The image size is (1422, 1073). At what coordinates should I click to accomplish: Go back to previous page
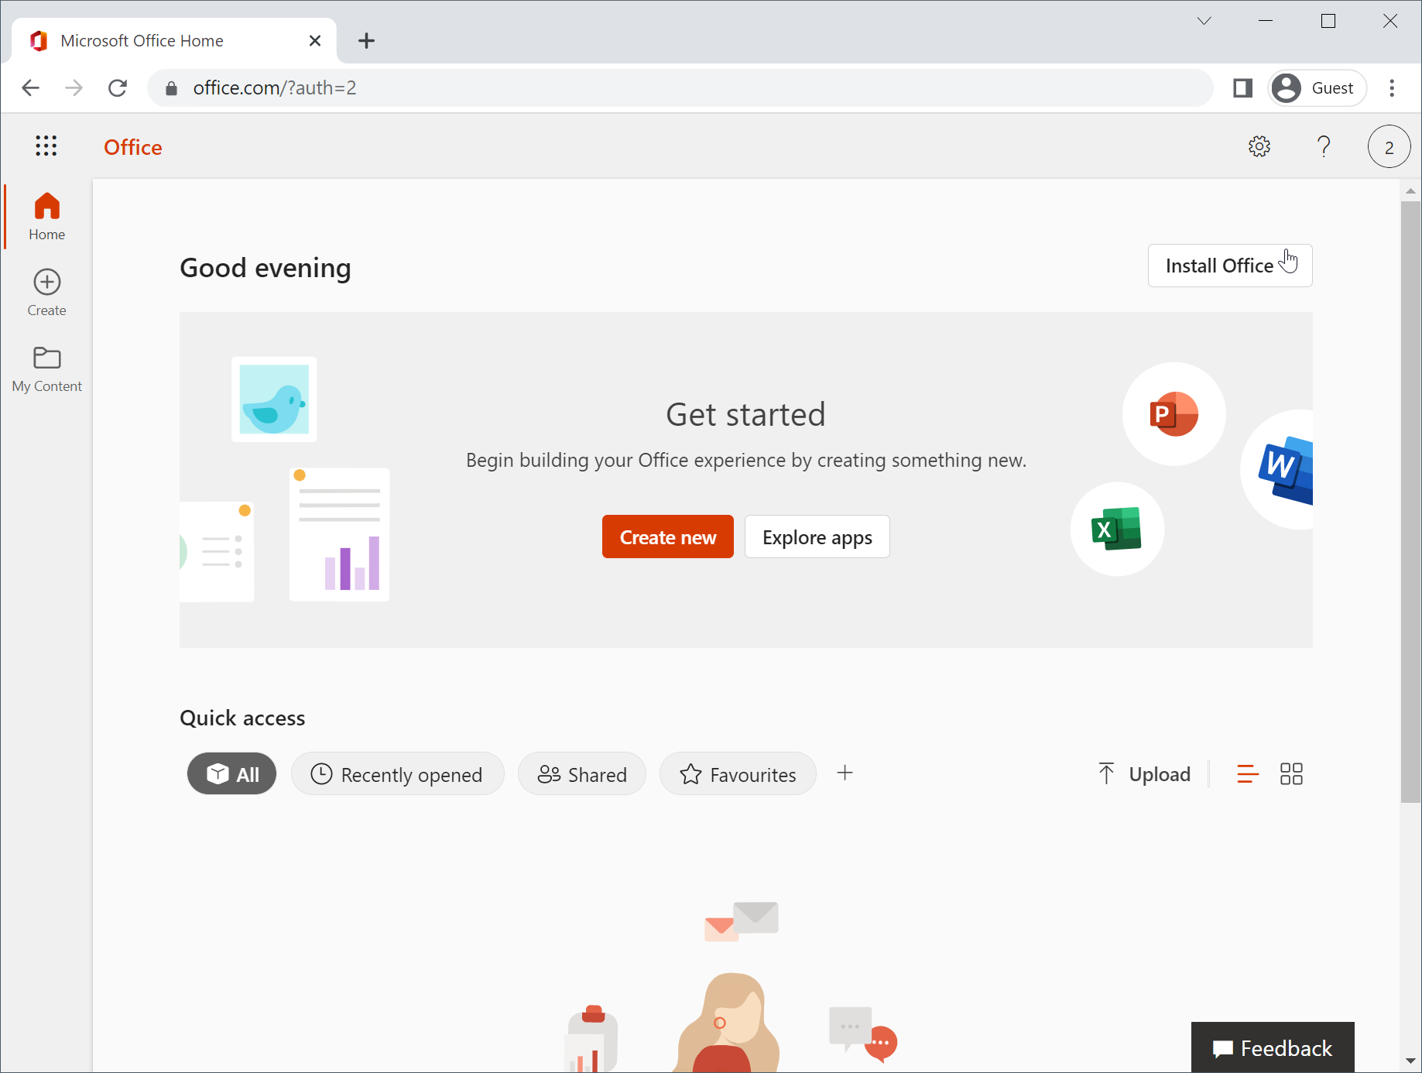(x=31, y=88)
